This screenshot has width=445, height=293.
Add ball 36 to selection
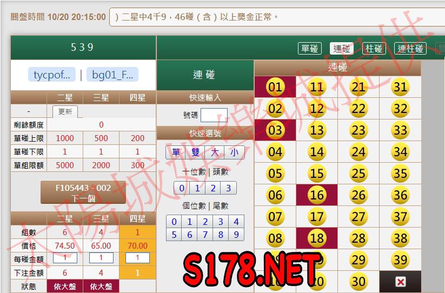coord(400,195)
